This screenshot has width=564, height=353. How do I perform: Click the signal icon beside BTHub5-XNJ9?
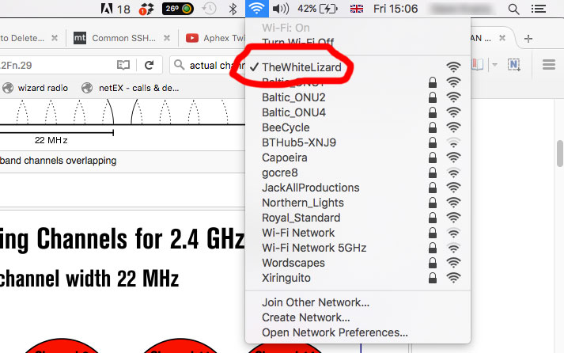453,142
